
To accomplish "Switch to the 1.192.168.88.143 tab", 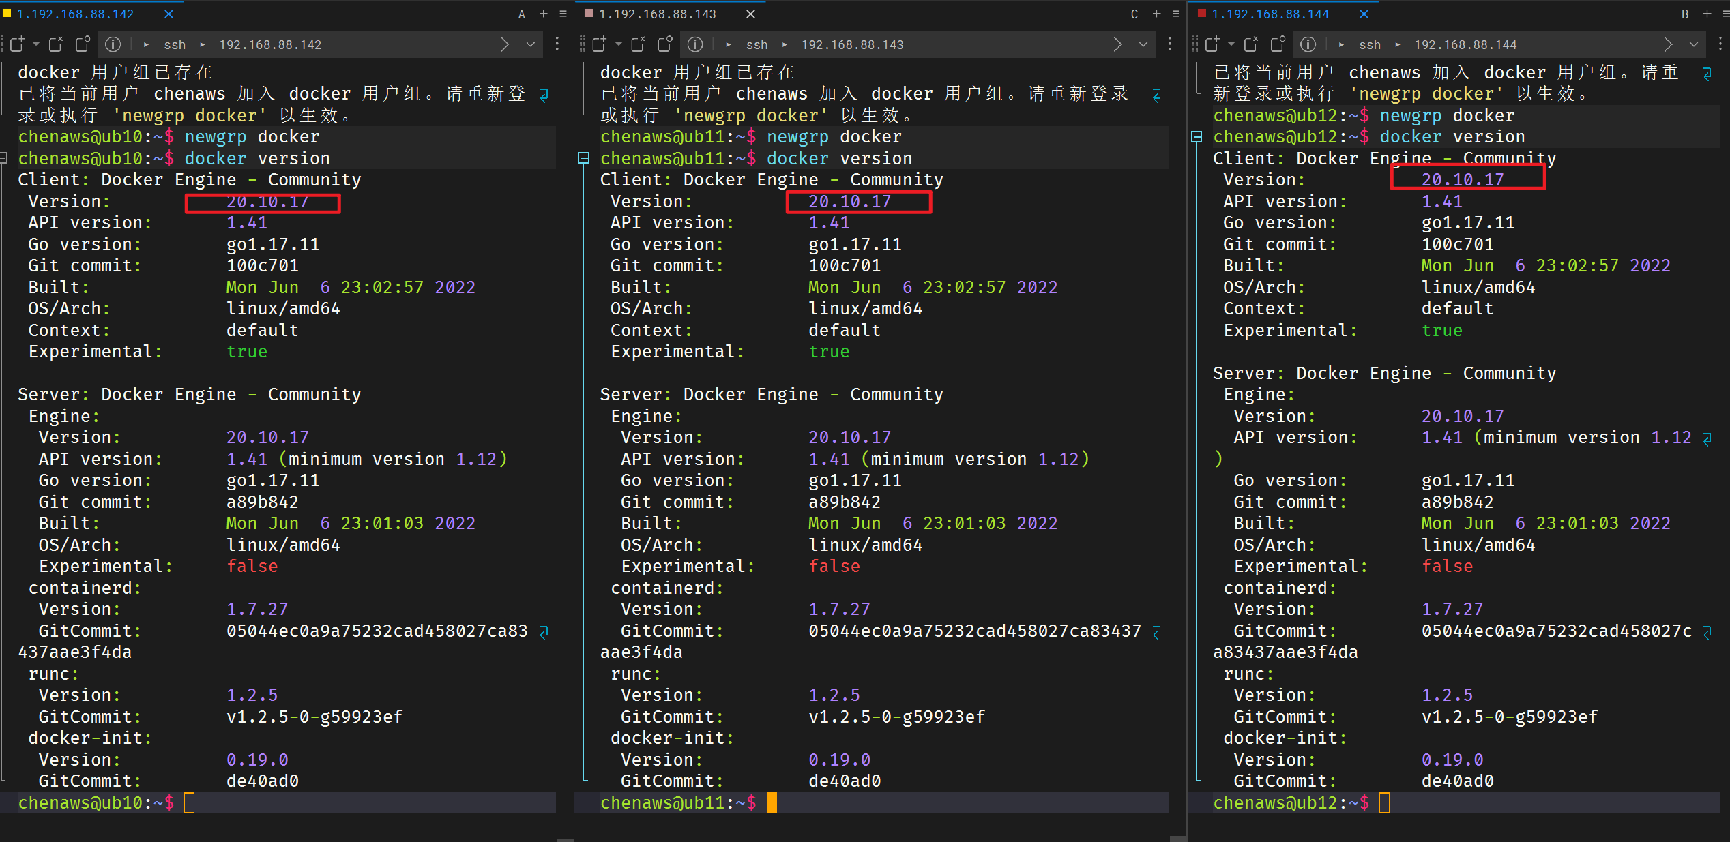I will [657, 14].
